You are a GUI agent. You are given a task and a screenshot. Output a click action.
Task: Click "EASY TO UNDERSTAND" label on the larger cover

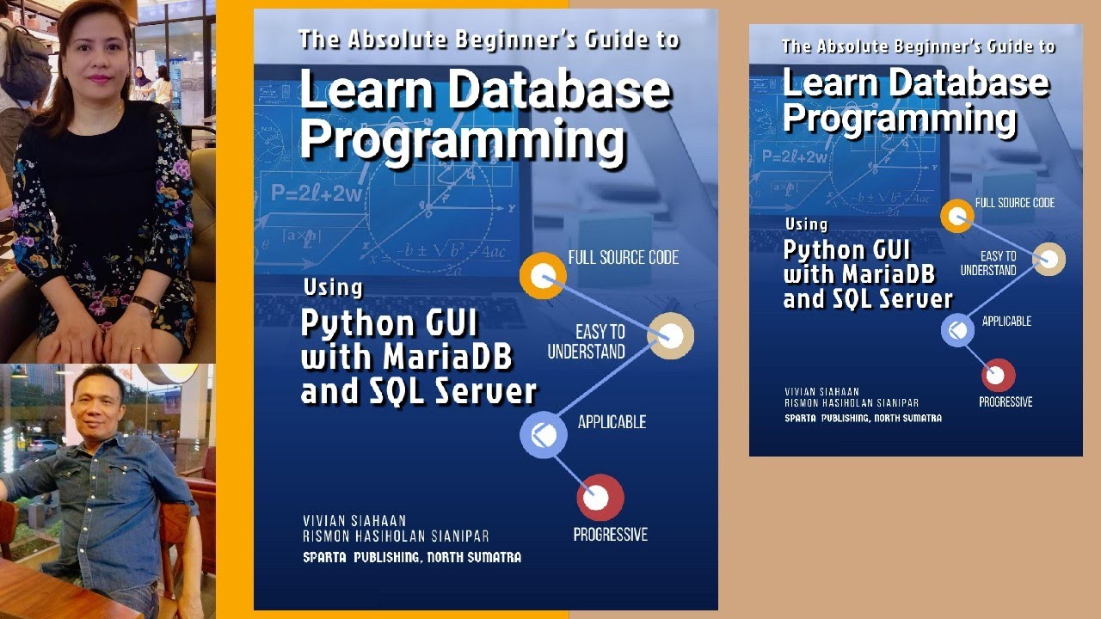click(x=587, y=341)
